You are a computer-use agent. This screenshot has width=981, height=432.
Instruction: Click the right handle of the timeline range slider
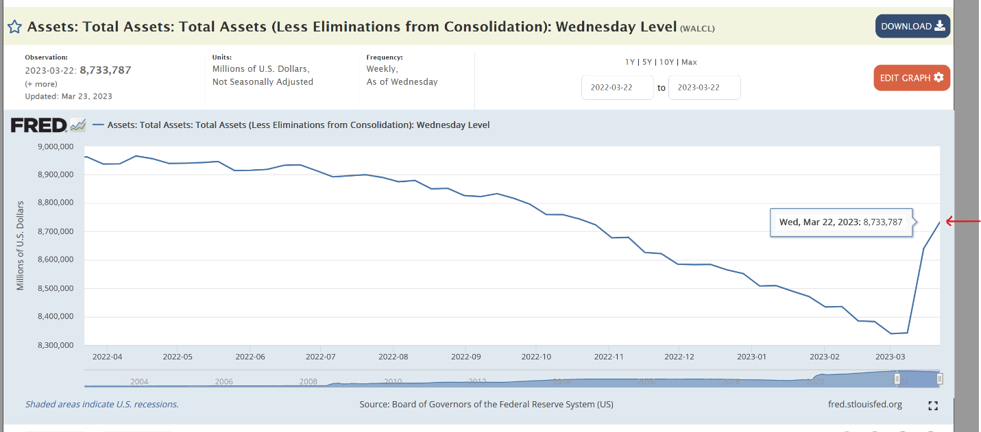coord(940,379)
